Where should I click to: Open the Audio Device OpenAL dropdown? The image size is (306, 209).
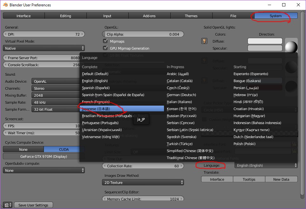[56, 81]
